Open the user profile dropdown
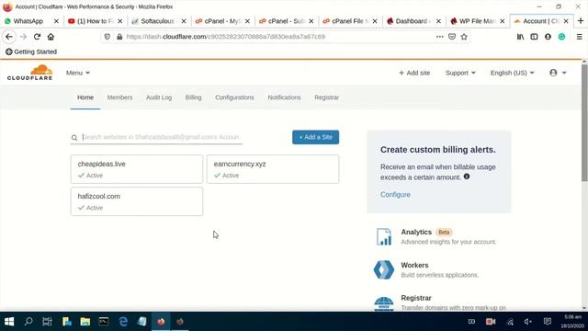 (558, 73)
